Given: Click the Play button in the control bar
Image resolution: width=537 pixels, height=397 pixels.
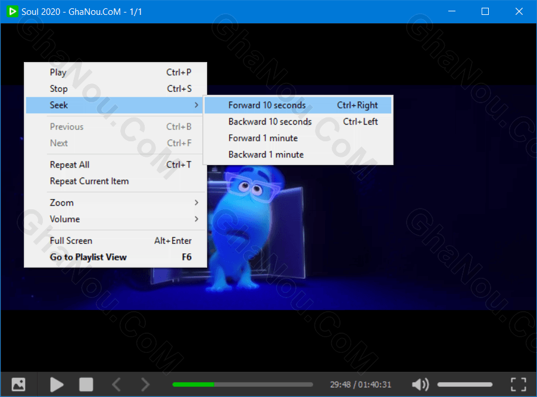Looking at the screenshot, I should (x=57, y=384).
